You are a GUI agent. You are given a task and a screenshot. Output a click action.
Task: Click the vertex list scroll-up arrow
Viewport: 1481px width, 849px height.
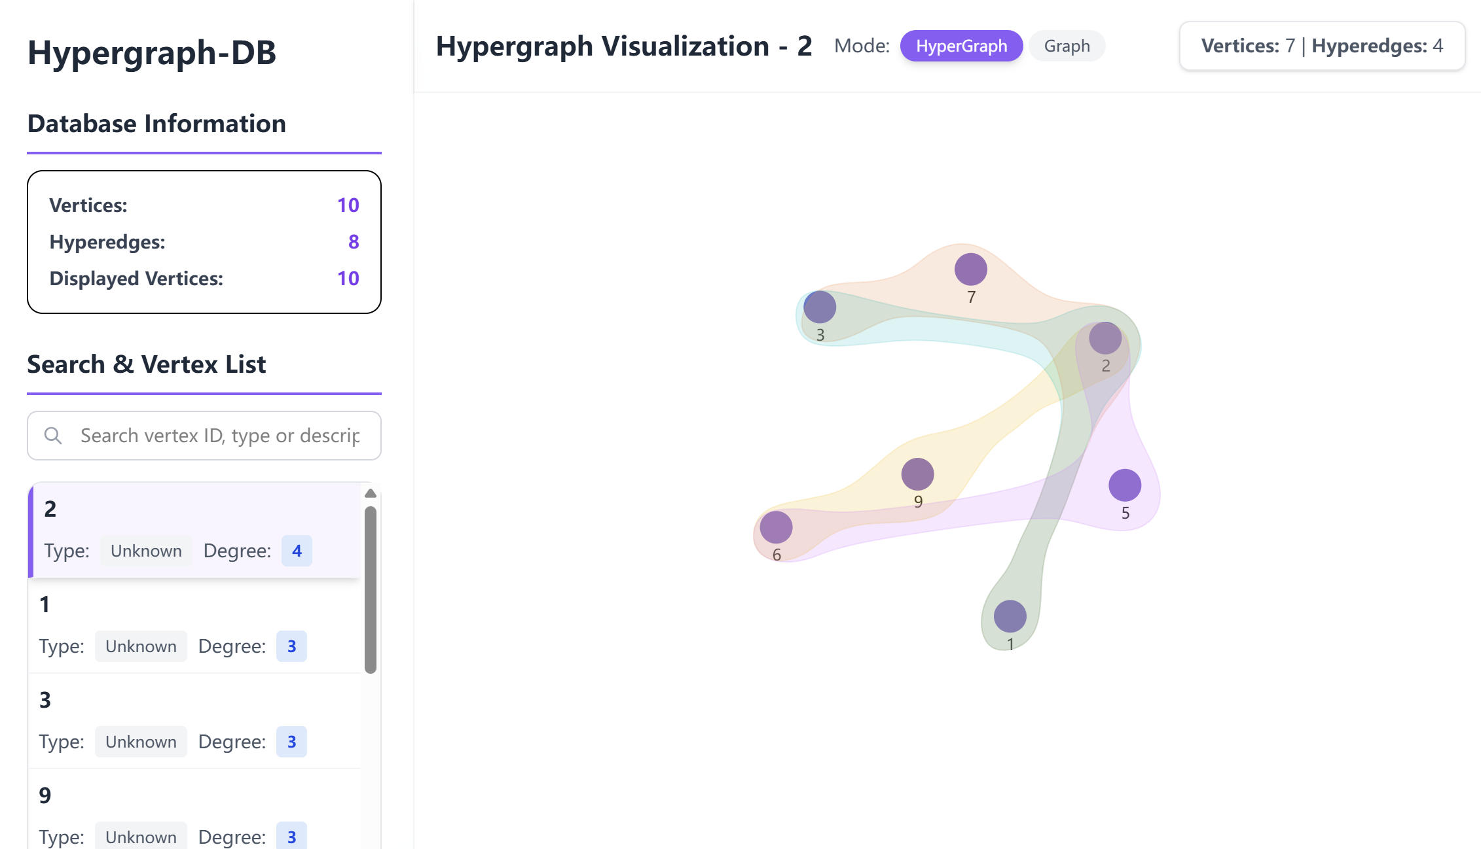pyautogui.click(x=371, y=493)
